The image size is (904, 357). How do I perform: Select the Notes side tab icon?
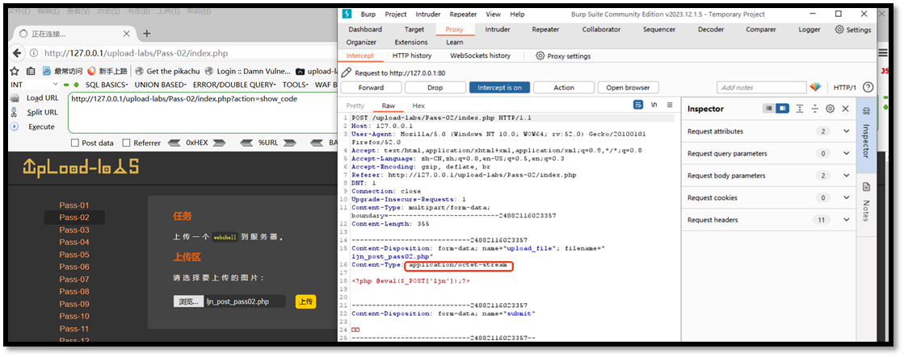866,188
